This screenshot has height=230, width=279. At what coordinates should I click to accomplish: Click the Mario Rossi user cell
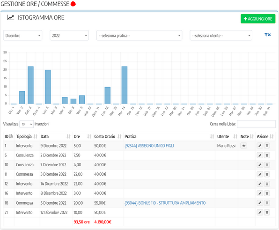[x=226, y=146]
